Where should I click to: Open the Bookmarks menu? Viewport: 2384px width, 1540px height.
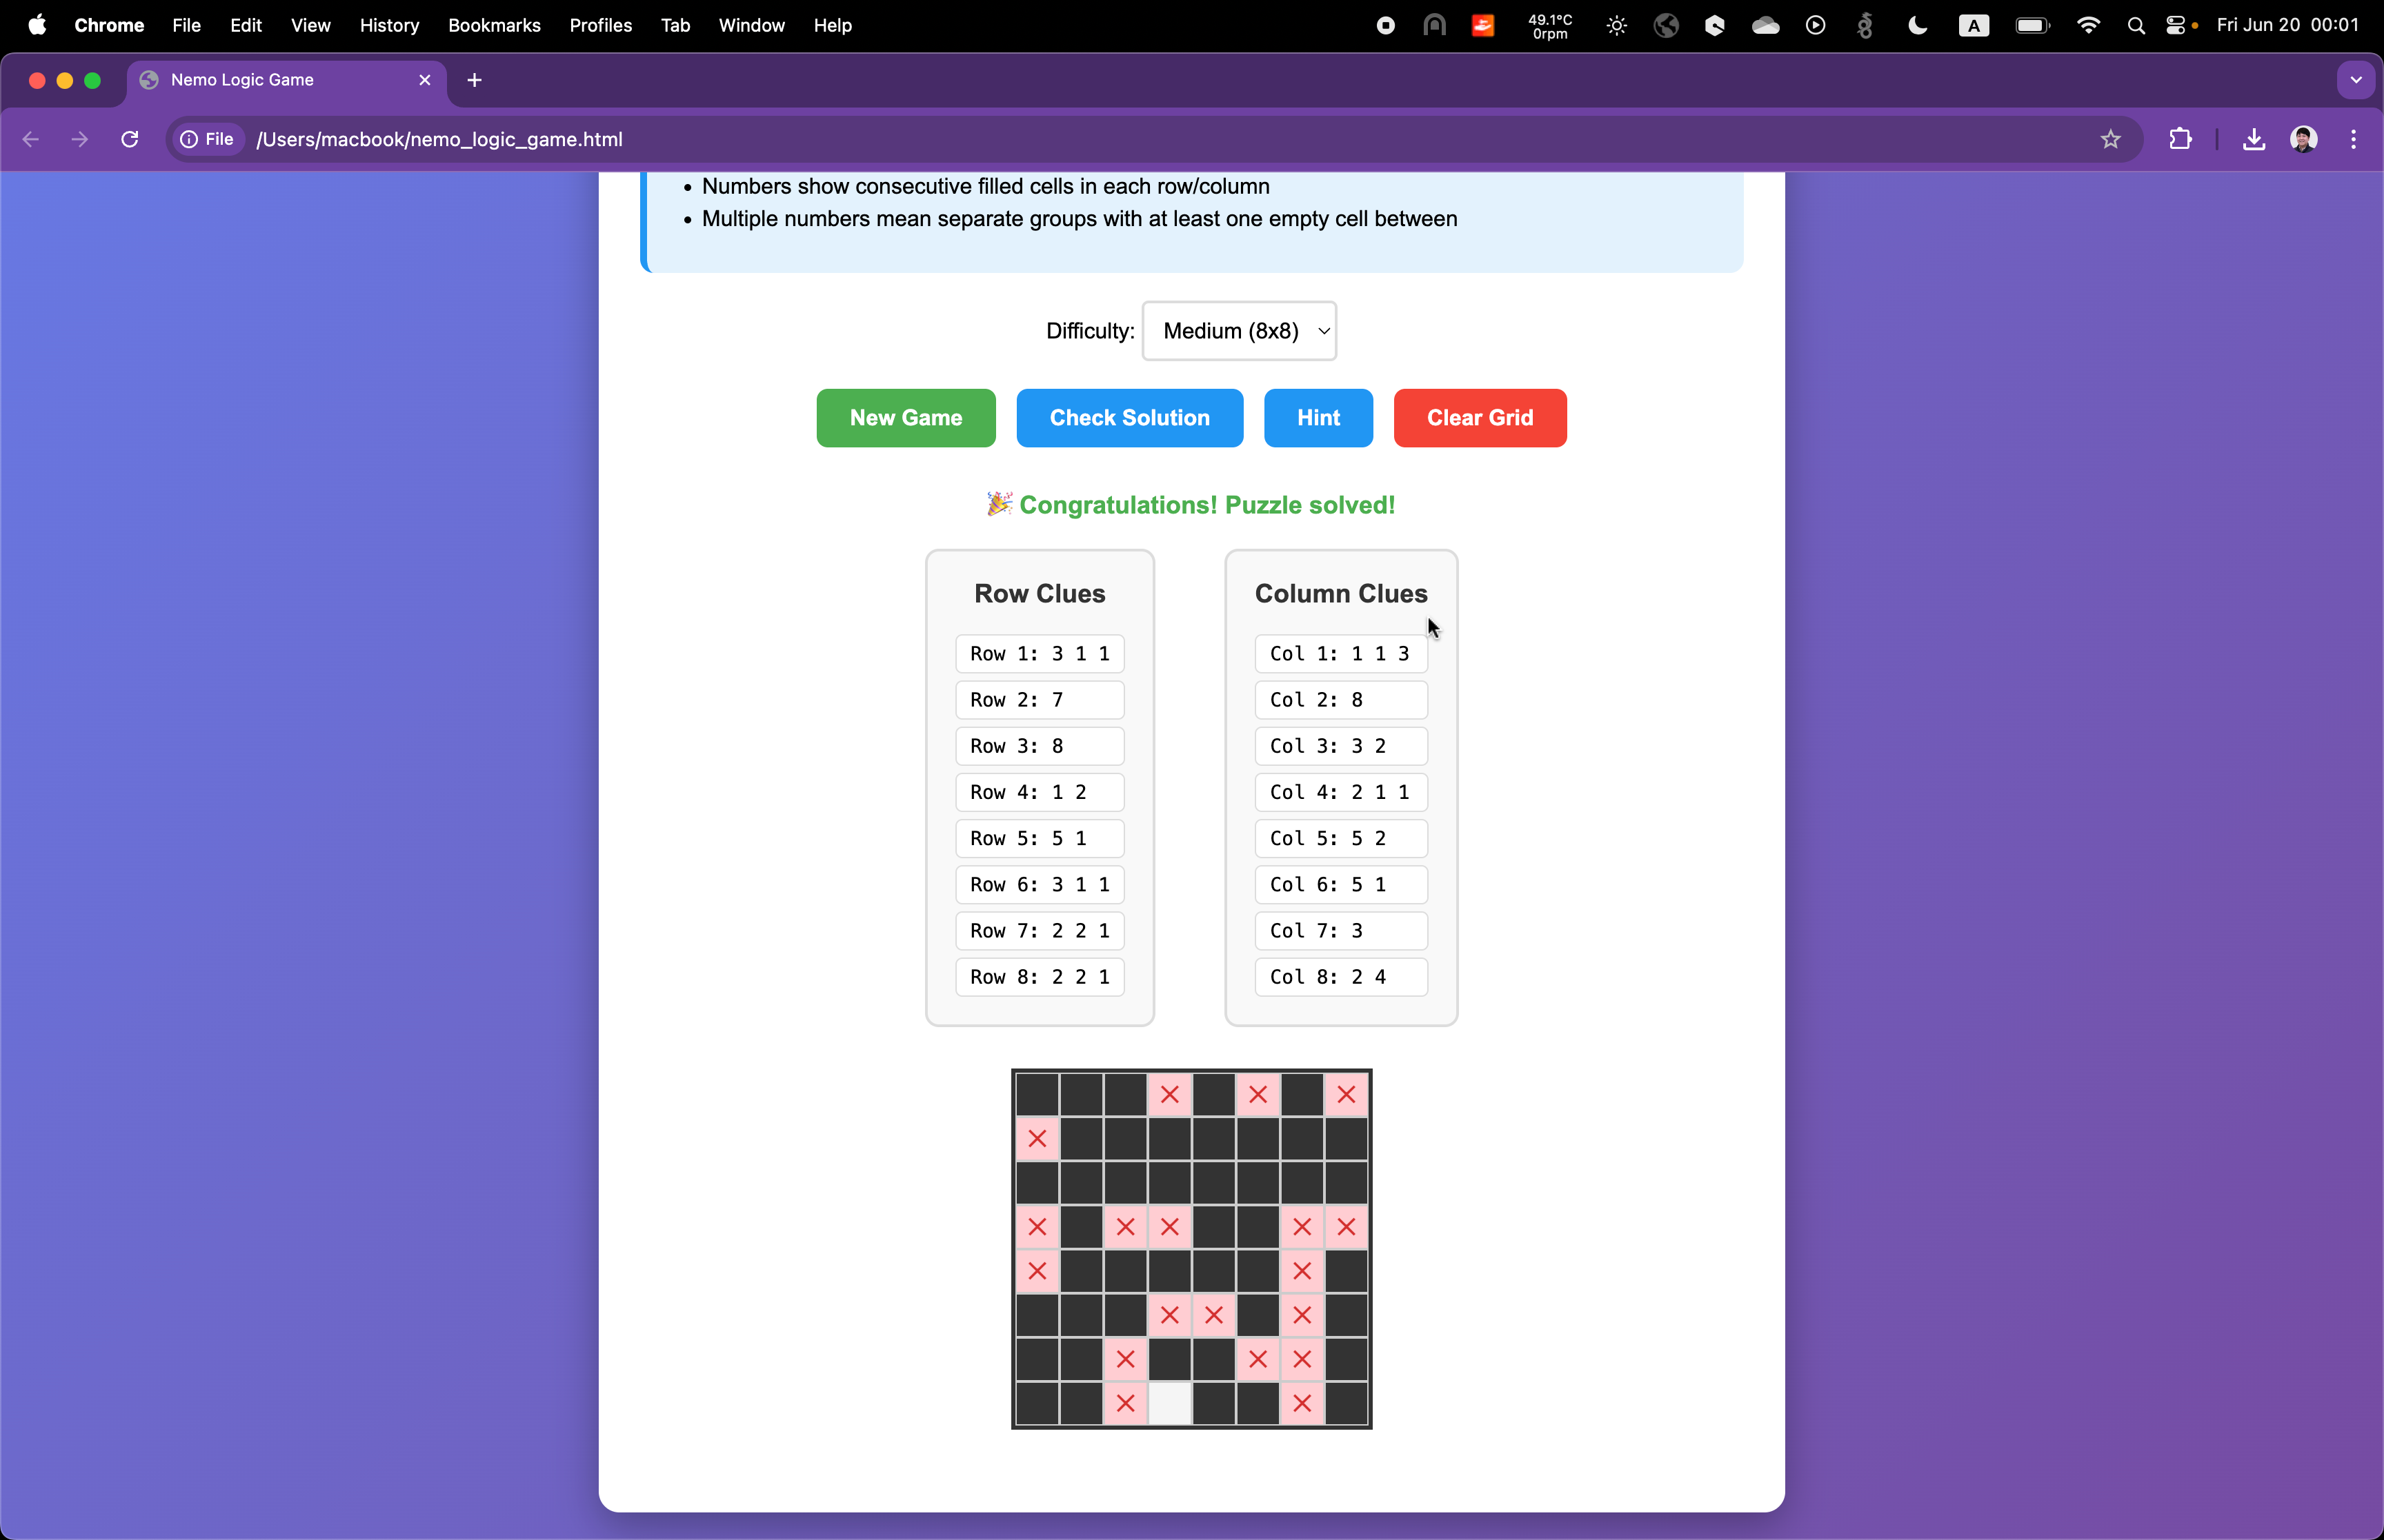(494, 26)
